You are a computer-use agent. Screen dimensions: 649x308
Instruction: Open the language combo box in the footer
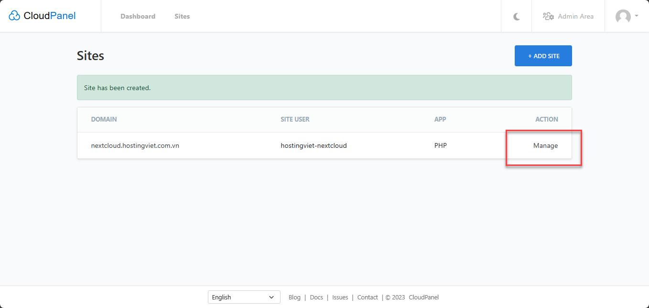(244, 297)
